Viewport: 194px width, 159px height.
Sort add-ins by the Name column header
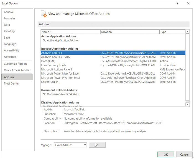click(x=70, y=32)
